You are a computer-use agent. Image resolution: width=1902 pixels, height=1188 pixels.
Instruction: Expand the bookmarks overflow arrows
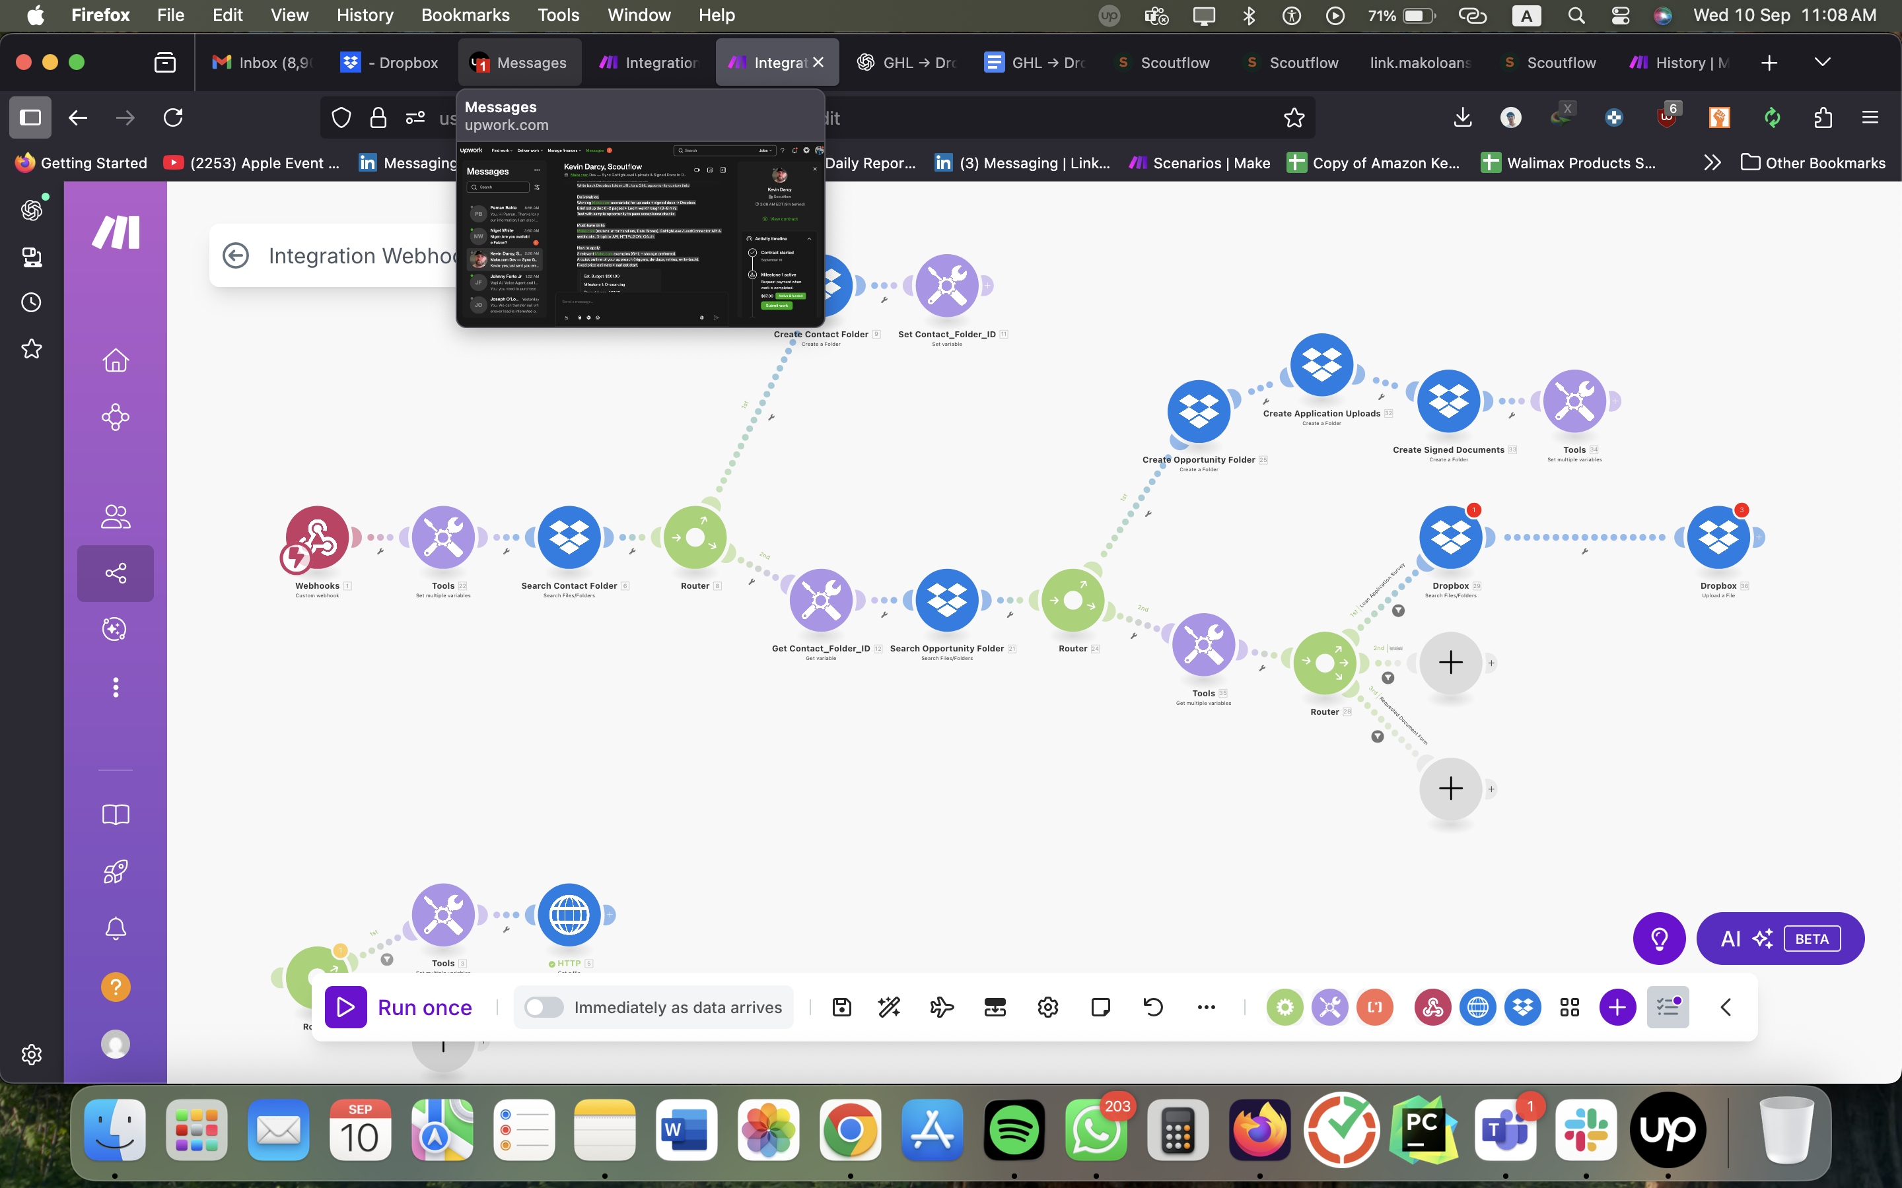coord(1711,162)
